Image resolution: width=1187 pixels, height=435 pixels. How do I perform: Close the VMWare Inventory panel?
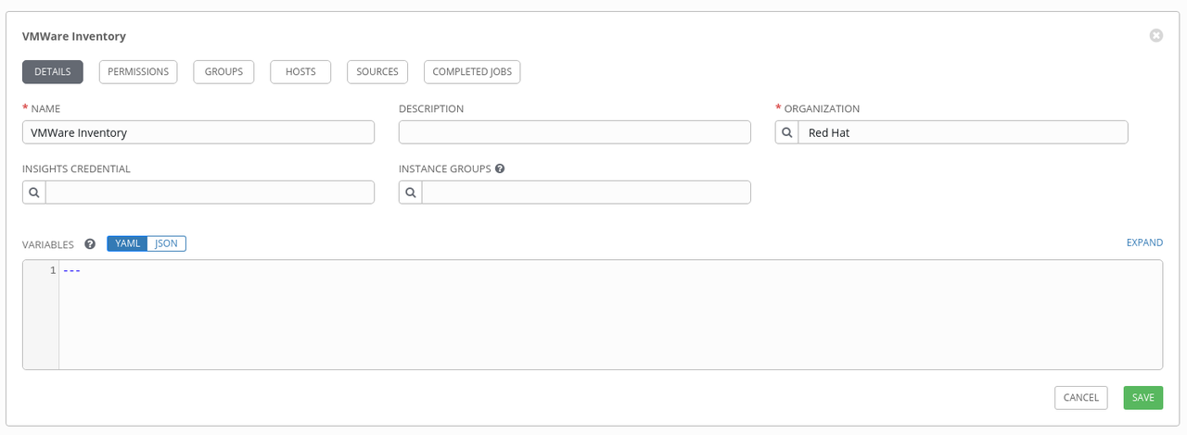[1155, 35]
